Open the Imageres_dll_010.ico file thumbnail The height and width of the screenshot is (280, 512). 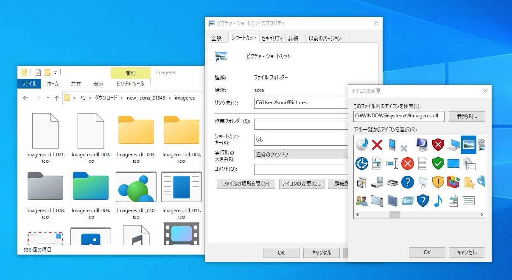(x=136, y=187)
